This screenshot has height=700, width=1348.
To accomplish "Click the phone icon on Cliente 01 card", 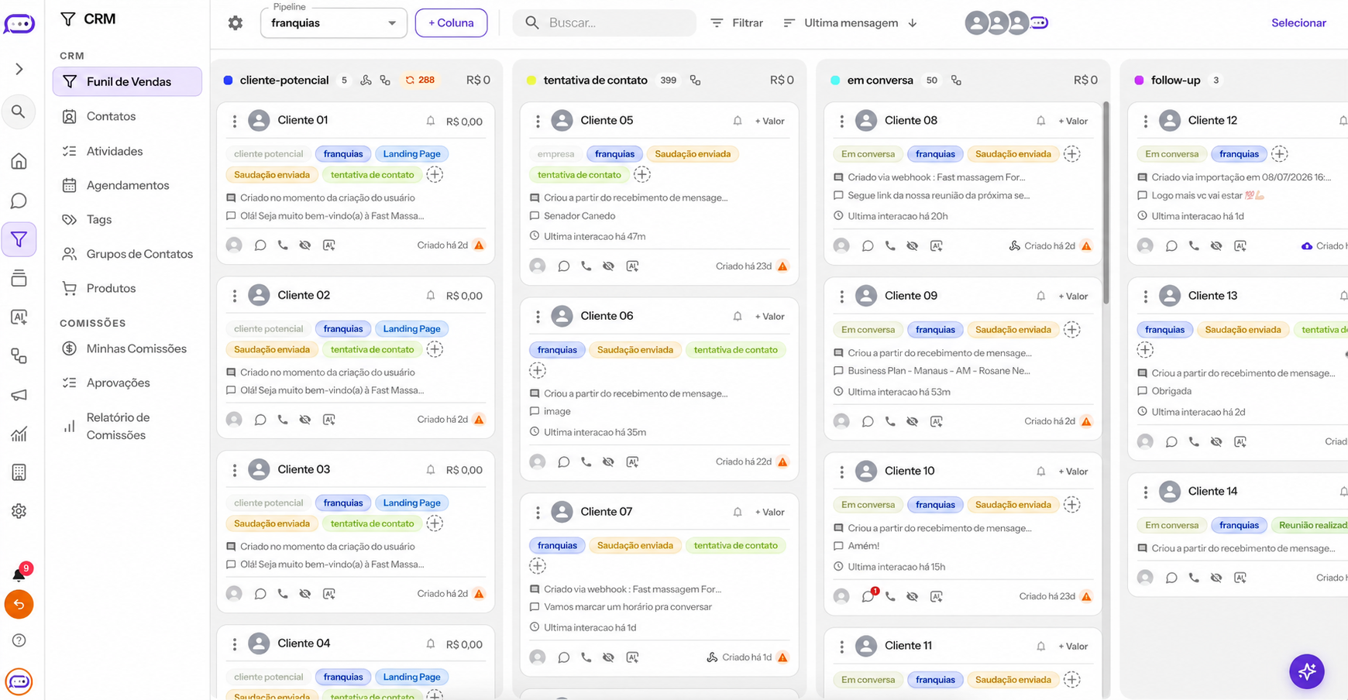I will coord(283,245).
